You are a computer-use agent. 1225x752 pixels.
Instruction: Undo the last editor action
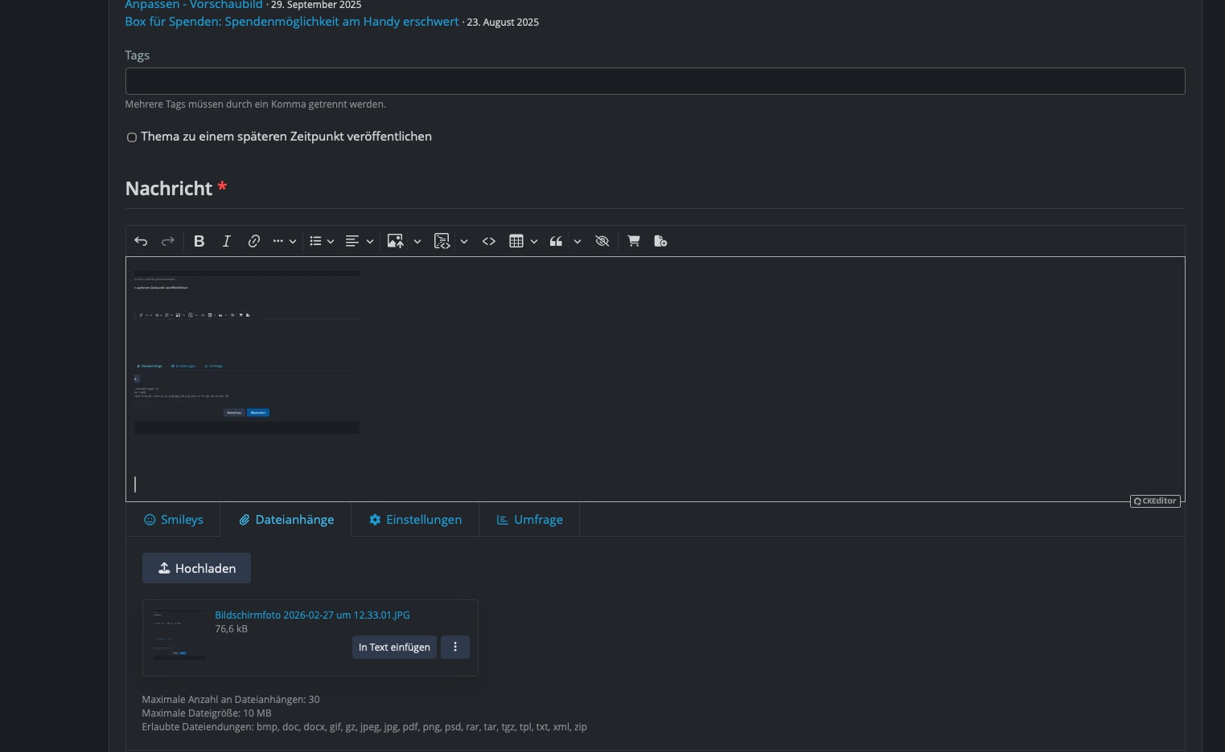[141, 241]
